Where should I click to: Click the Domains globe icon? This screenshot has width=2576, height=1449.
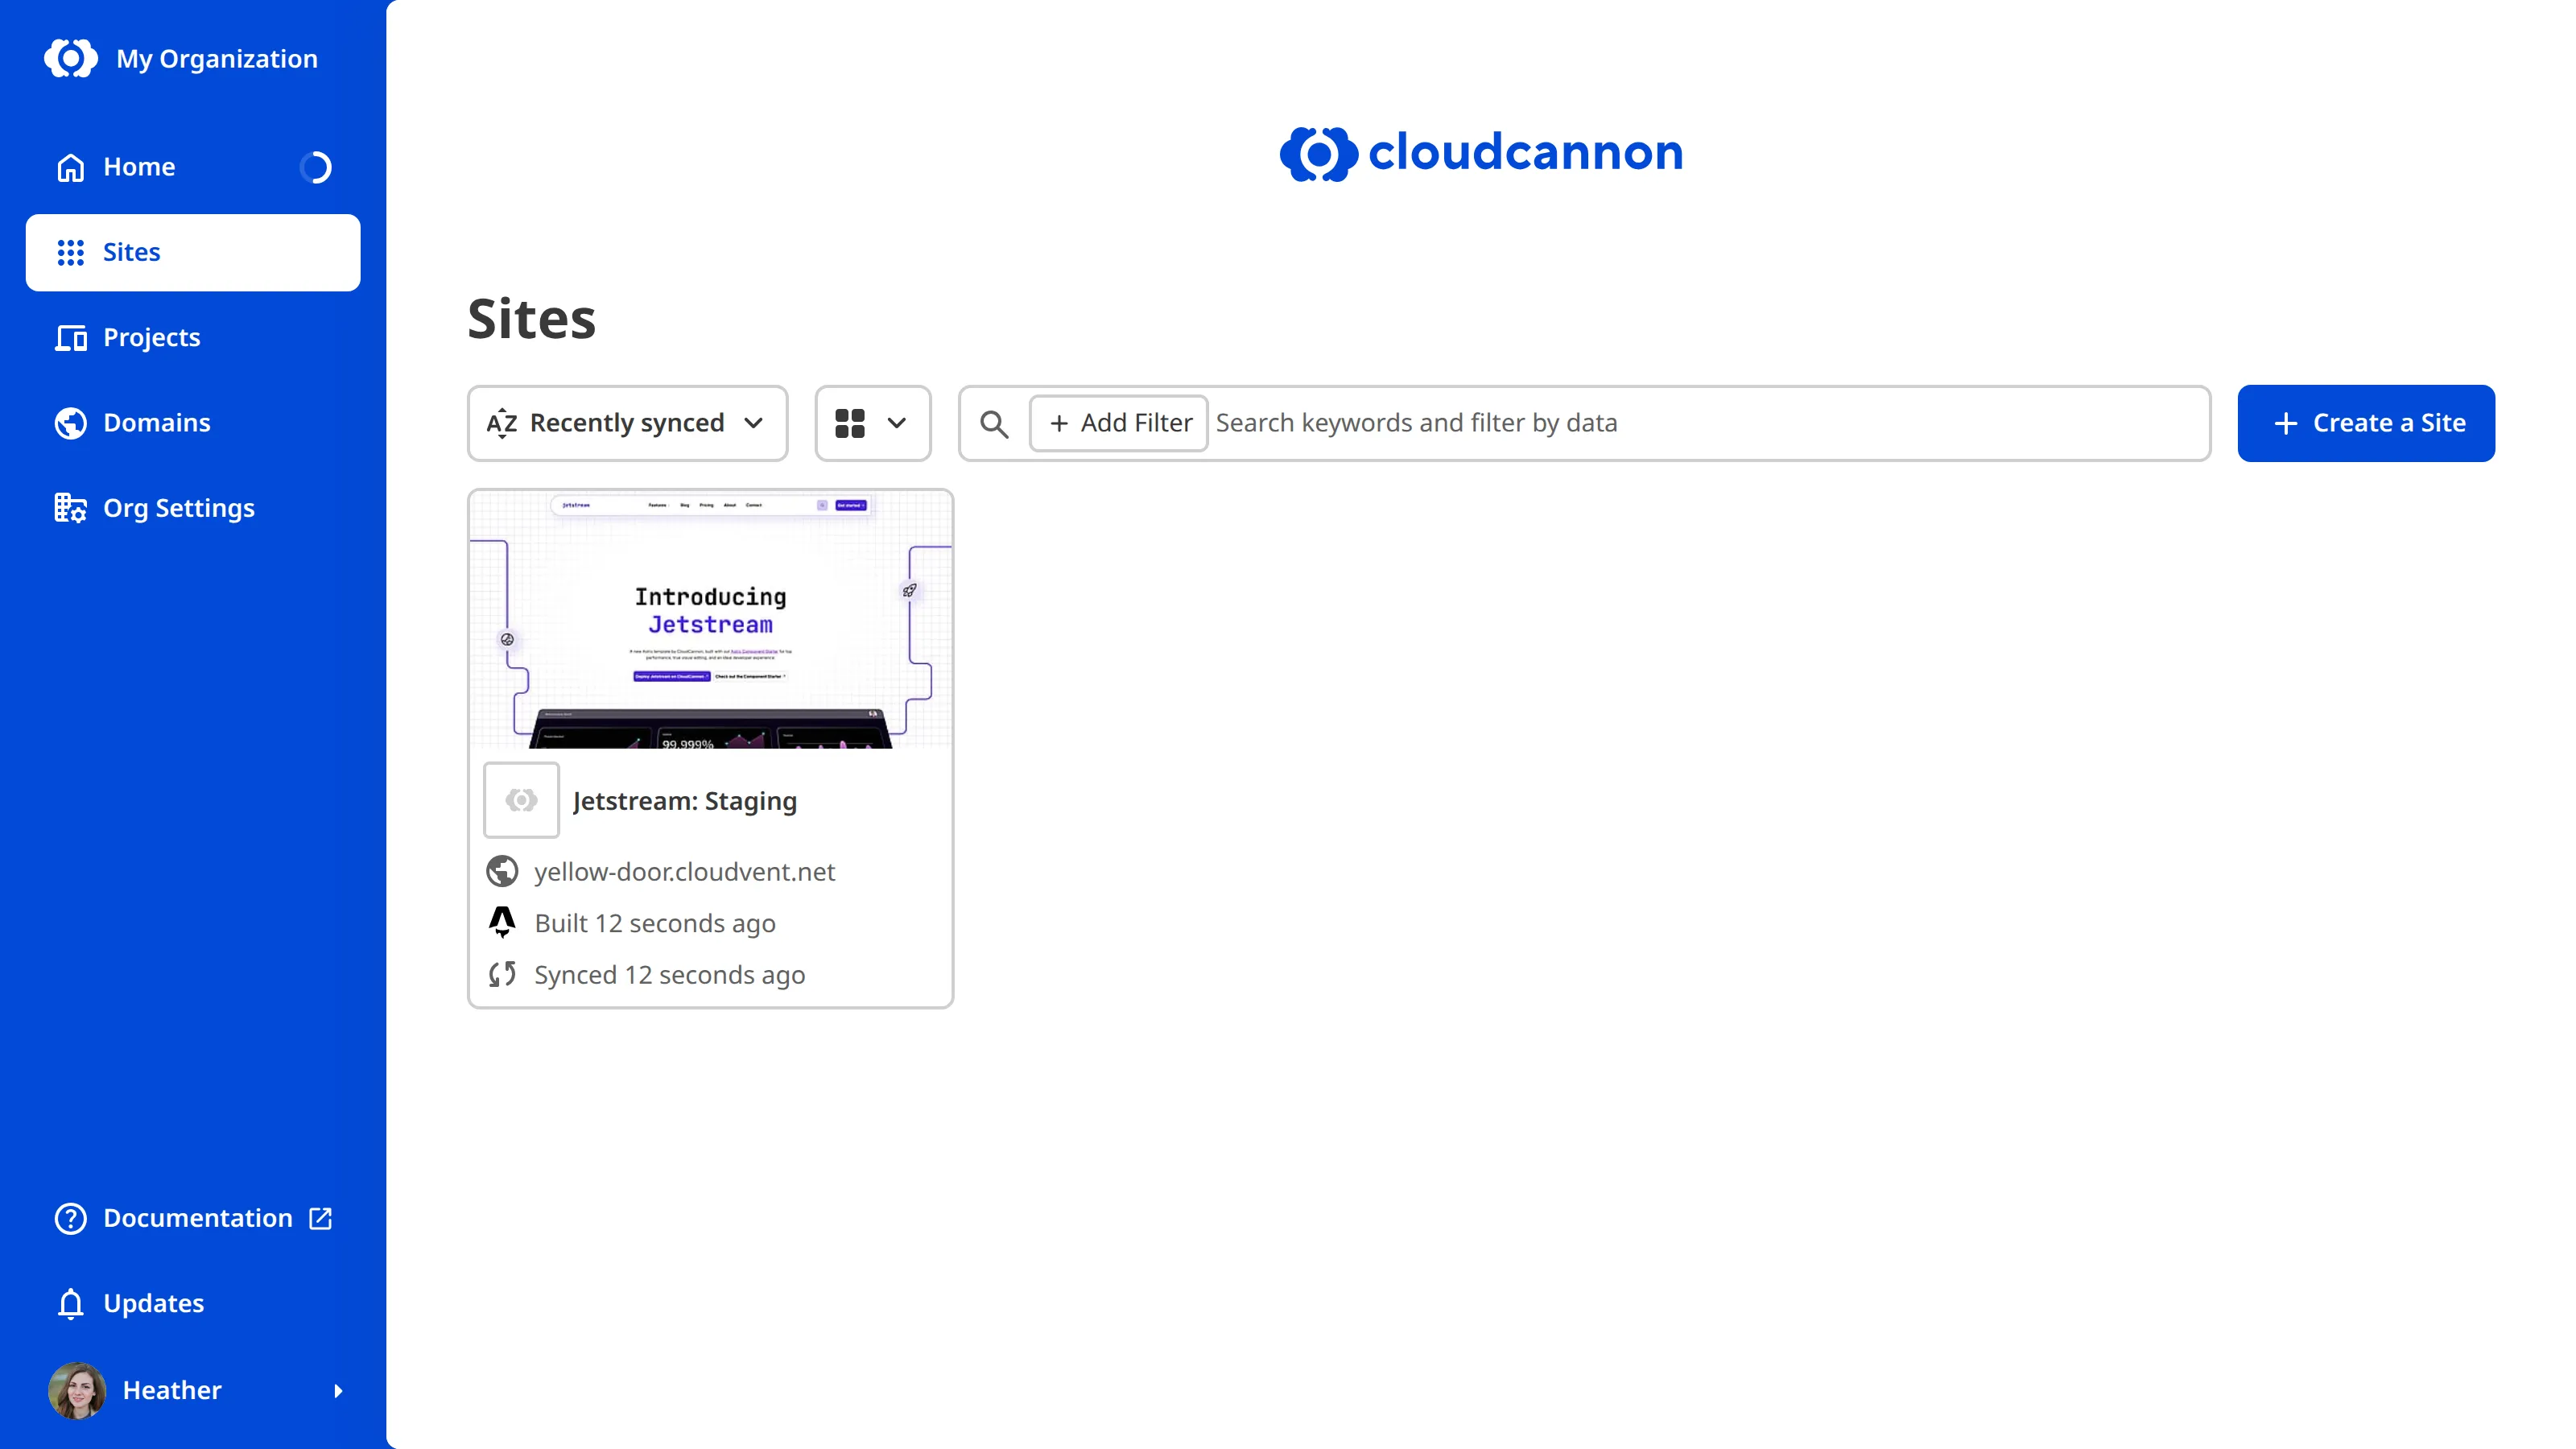(x=71, y=423)
